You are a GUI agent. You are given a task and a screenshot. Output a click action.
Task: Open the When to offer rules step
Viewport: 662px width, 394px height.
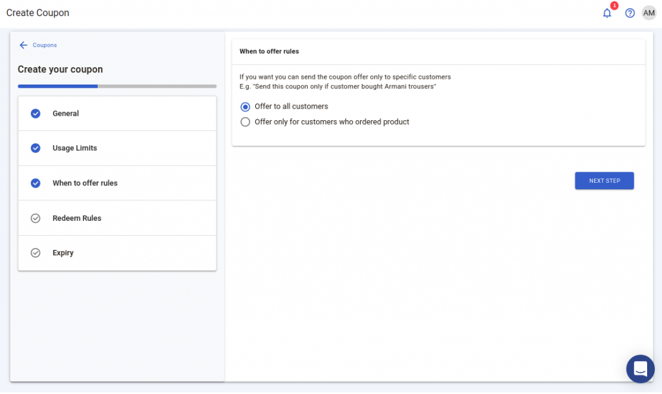tap(118, 183)
